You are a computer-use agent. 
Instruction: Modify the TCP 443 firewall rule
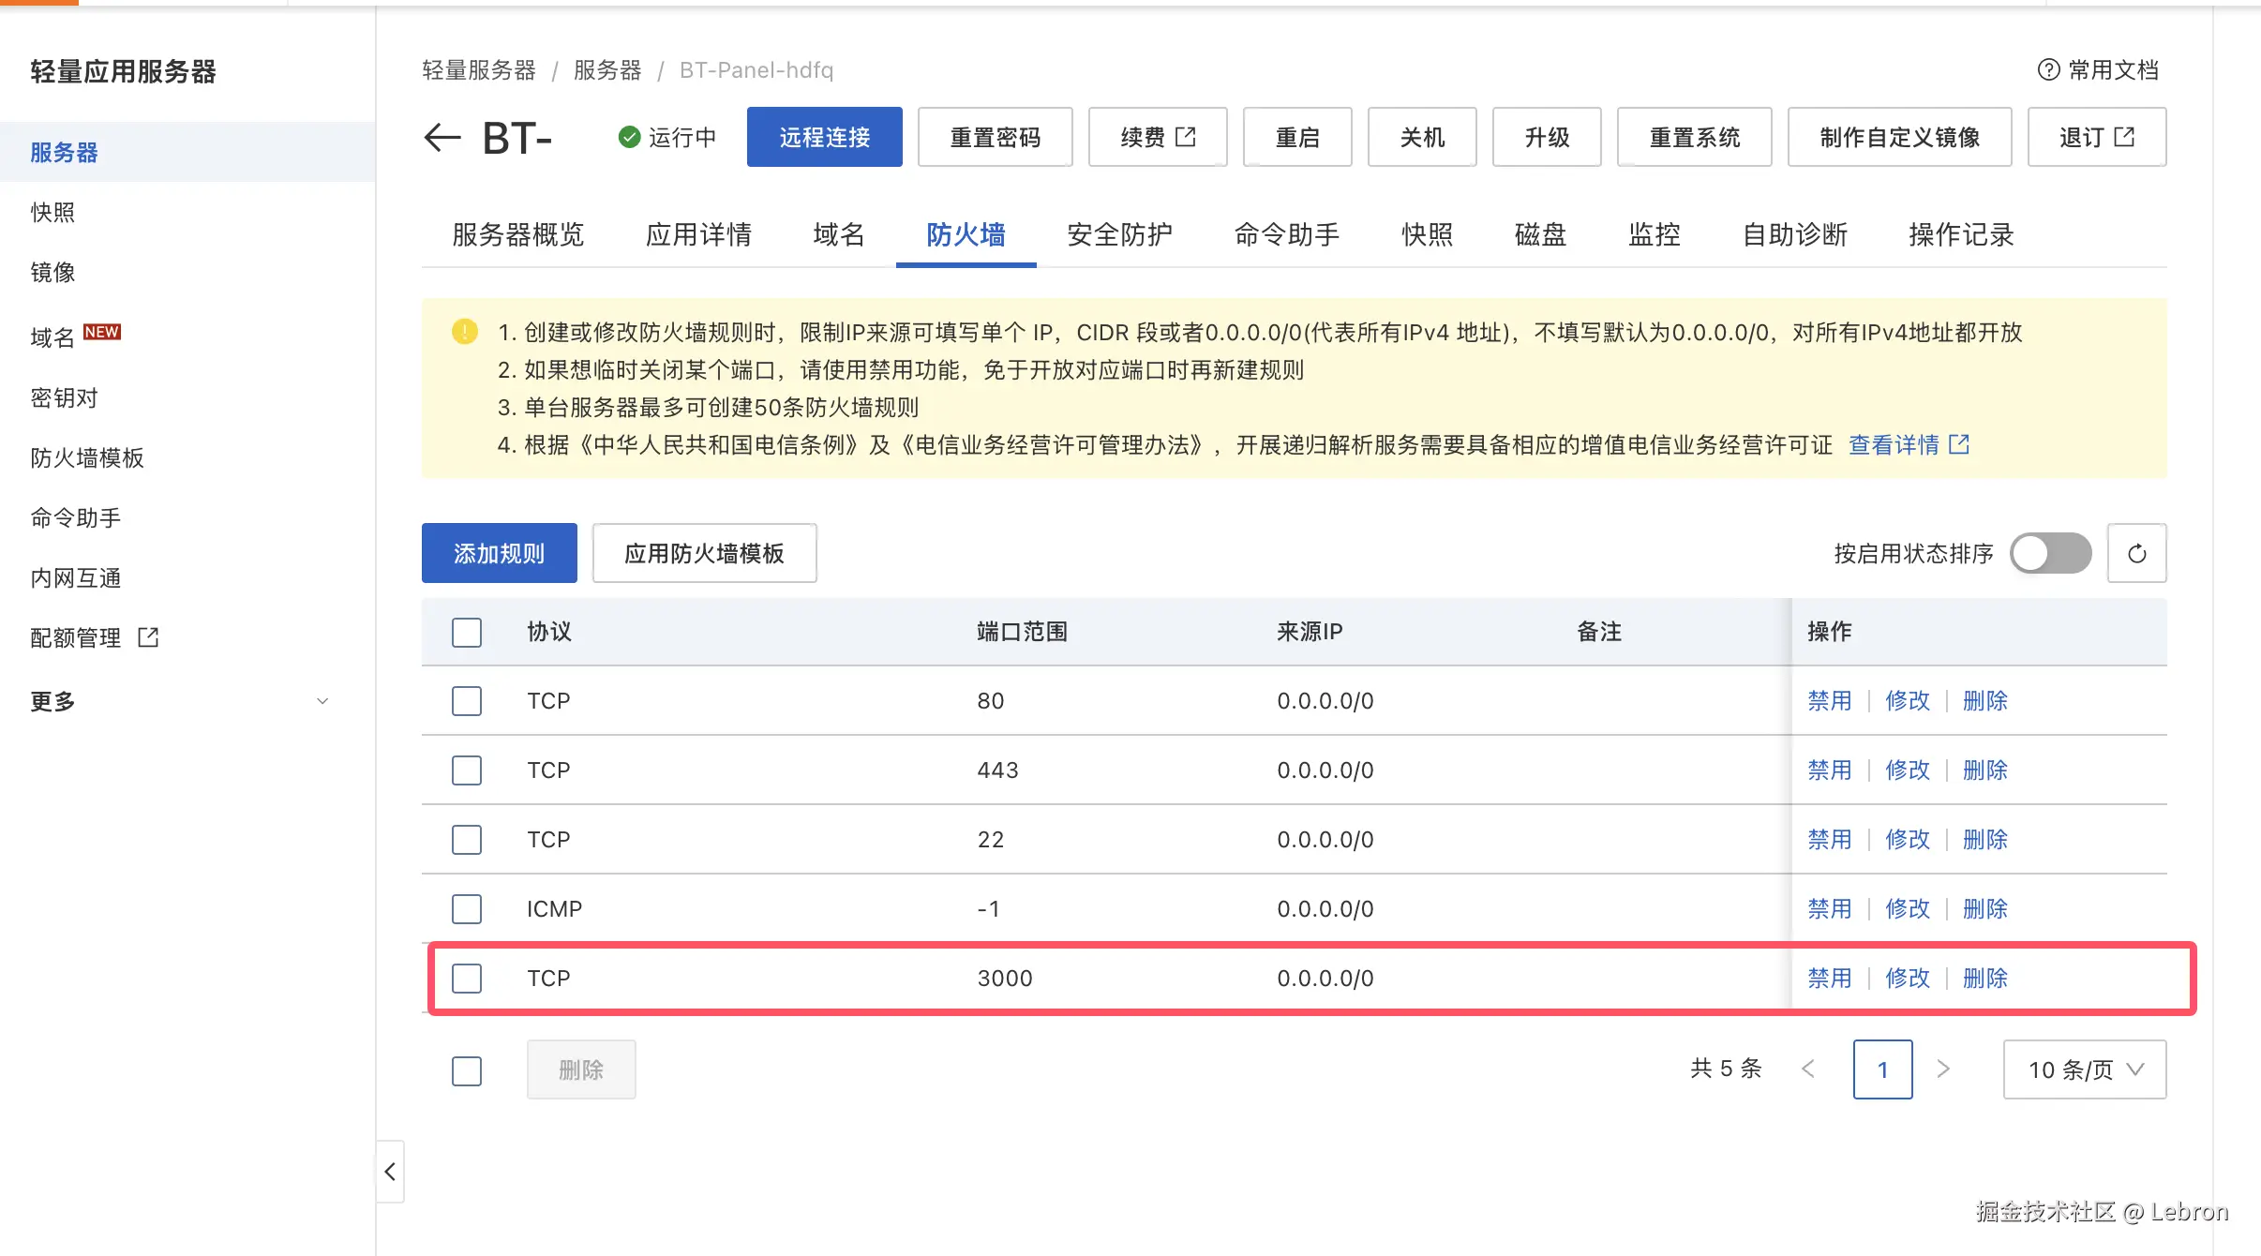coord(1908,770)
